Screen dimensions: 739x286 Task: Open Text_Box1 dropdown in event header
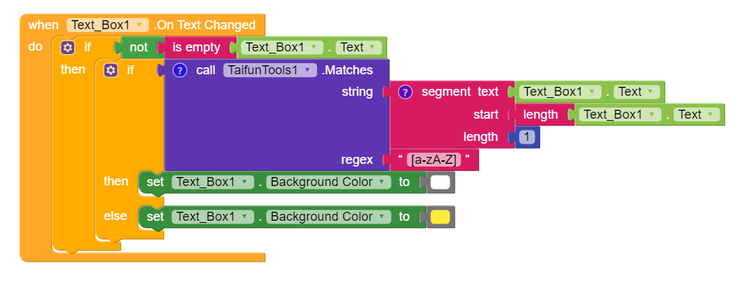tap(108, 25)
